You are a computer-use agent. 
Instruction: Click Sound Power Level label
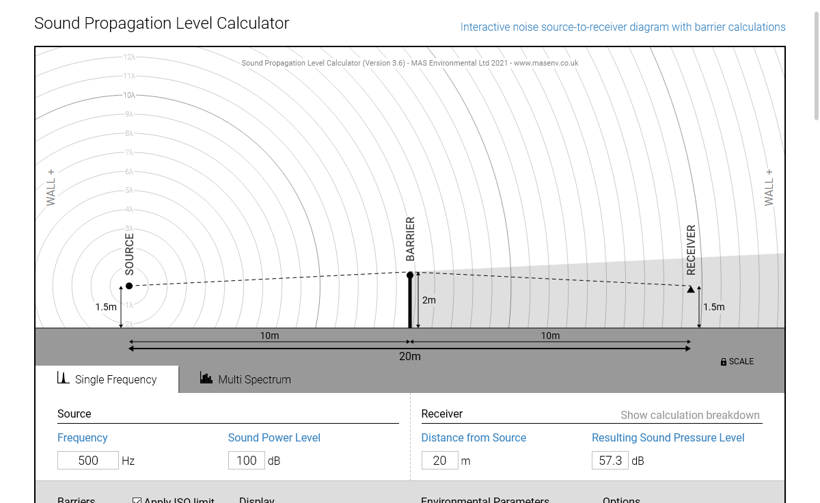click(274, 437)
